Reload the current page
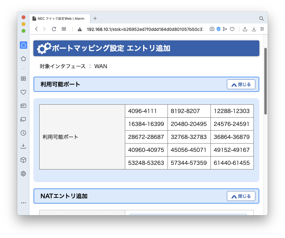 [x=54, y=29]
